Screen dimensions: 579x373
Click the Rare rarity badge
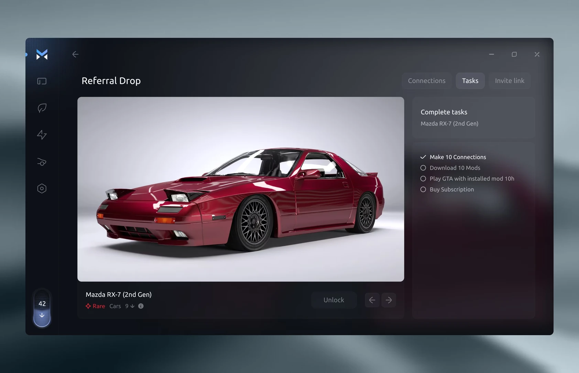pos(96,306)
